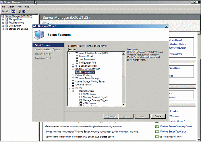This screenshot has width=201, height=142.
Task: Select Confirm Installation Options wizard step
Action: point(47,49)
